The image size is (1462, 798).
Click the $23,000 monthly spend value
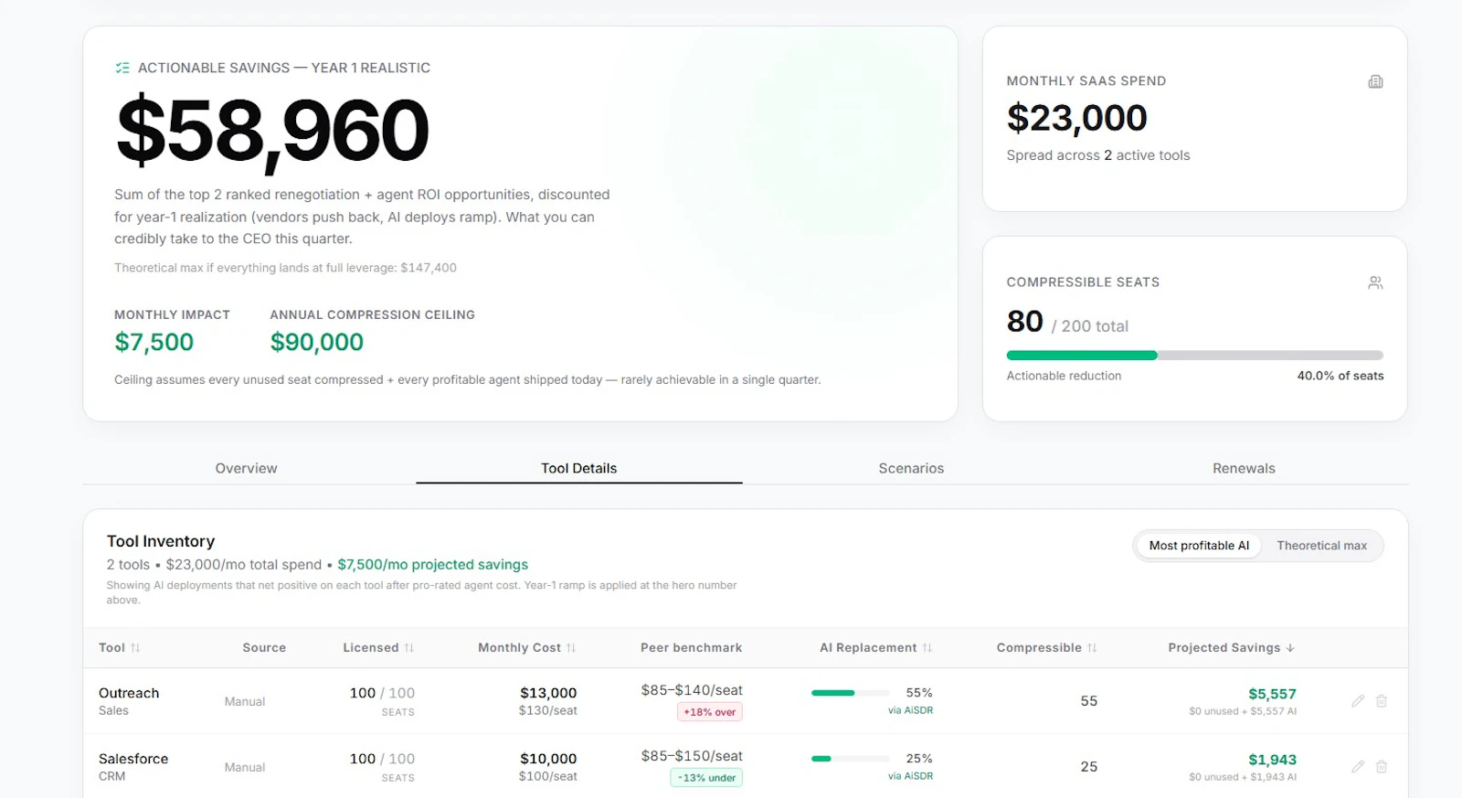click(x=1076, y=118)
